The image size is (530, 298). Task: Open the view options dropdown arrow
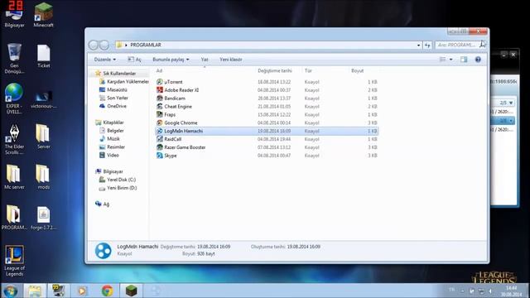(450, 60)
